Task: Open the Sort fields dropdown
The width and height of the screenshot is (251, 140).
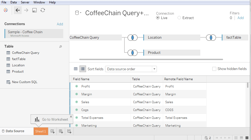Action: [x=131, y=69]
